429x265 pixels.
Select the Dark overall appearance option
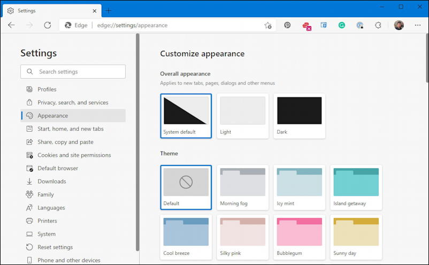pos(299,116)
